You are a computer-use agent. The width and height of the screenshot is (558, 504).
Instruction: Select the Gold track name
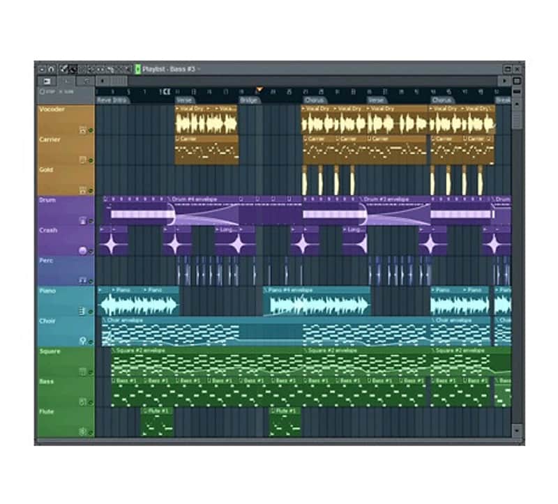[x=46, y=169]
